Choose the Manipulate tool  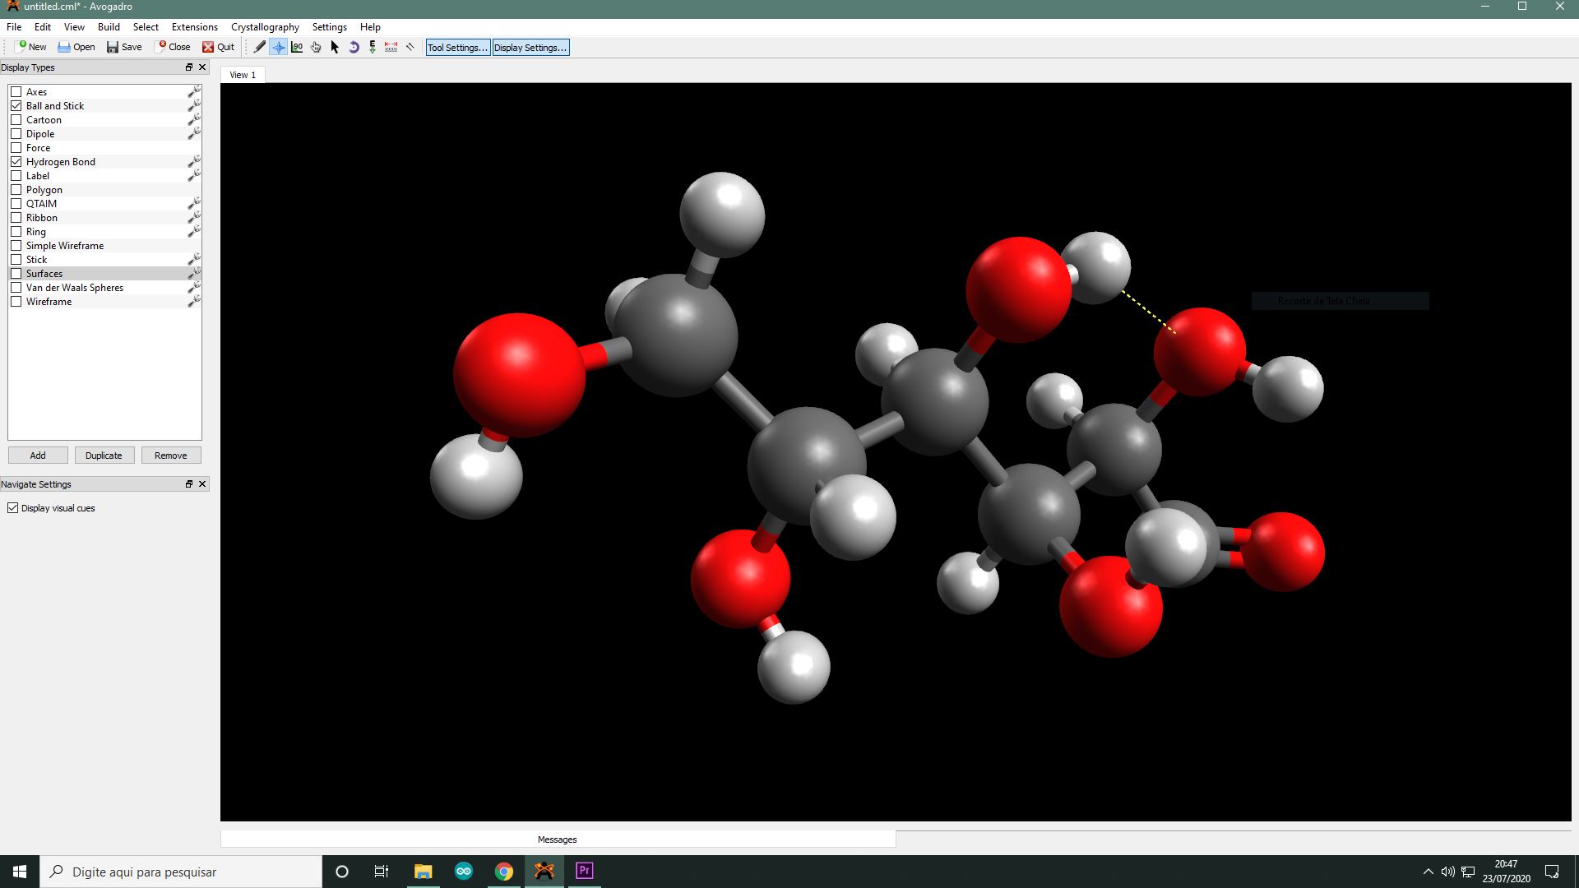(x=316, y=47)
